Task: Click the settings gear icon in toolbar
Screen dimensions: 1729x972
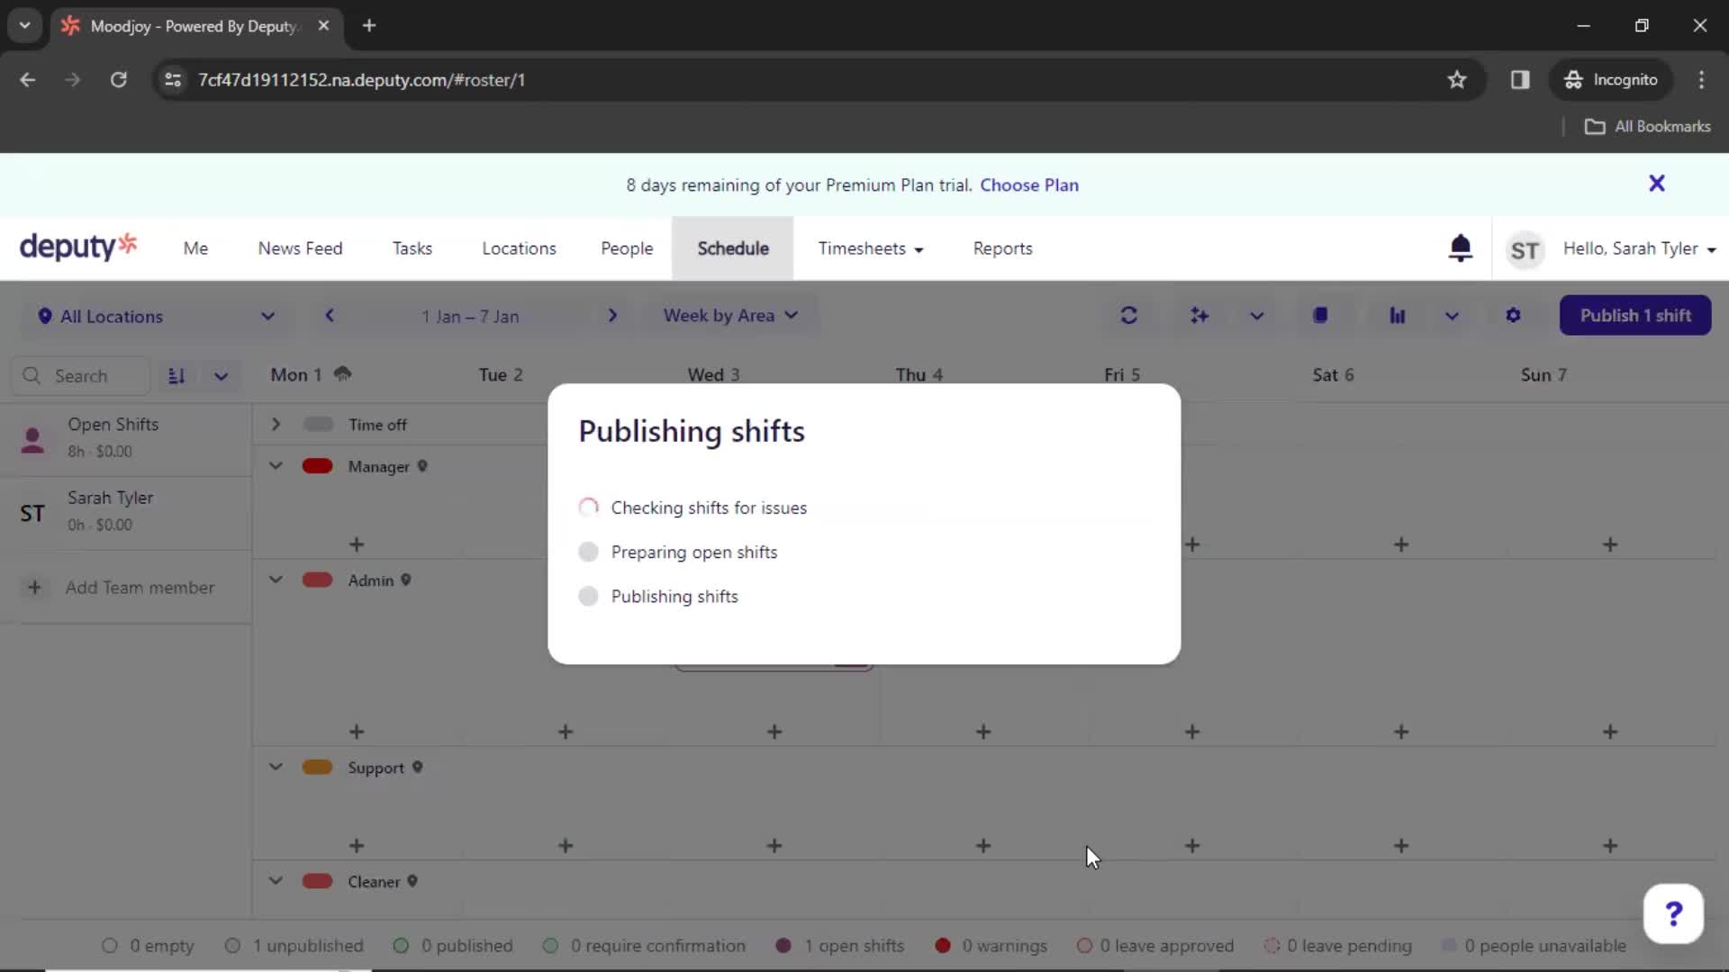Action: pyautogui.click(x=1513, y=314)
